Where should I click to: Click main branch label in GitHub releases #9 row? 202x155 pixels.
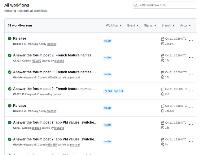tap(108, 74)
